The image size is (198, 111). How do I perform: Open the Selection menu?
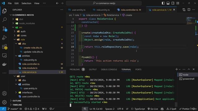tap(26, 3)
